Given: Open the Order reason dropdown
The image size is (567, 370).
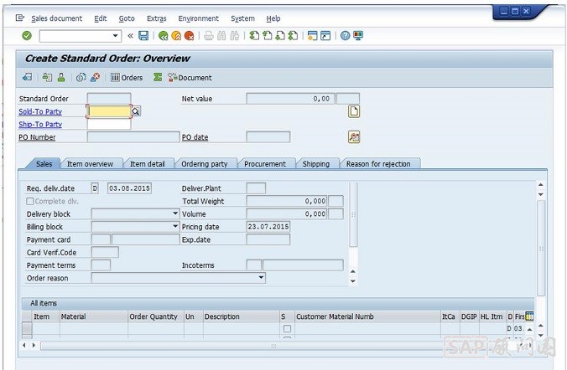Looking at the screenshot, I should click(x=261, y=278).
